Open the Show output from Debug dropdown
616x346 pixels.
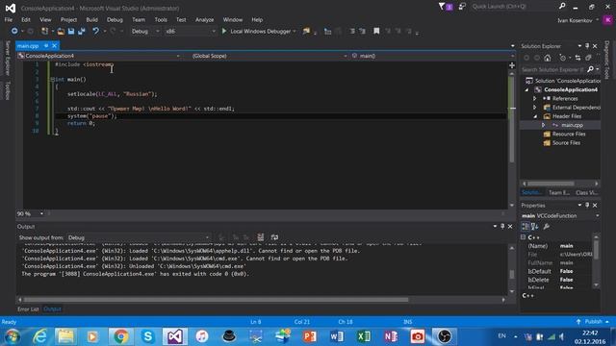click(x=139, y=237)
